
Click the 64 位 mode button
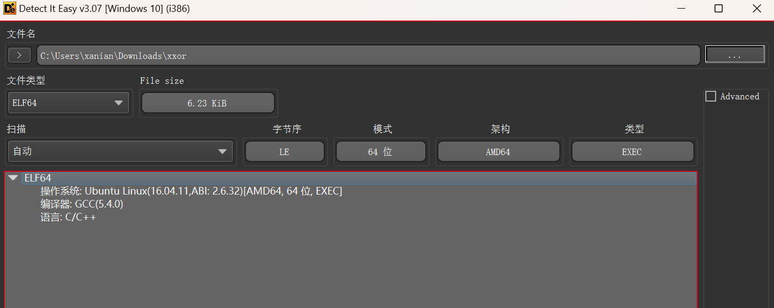click(381, 152)
